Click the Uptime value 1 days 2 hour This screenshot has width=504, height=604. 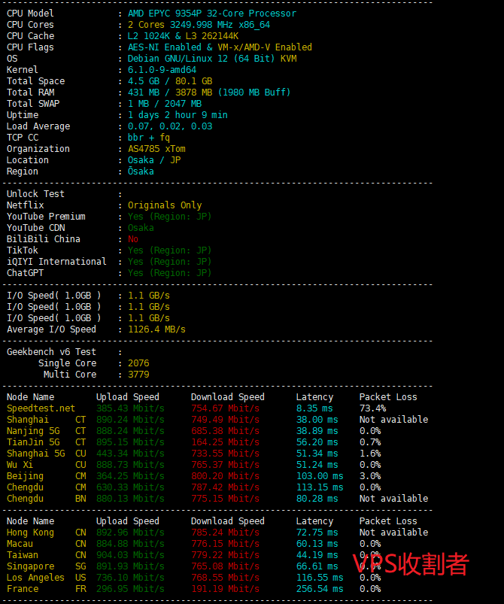pos(178,115)
